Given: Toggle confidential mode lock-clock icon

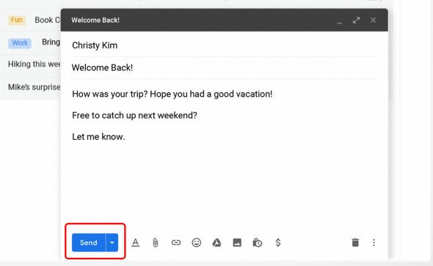Looking at the screenshot, I should point(258,243).
